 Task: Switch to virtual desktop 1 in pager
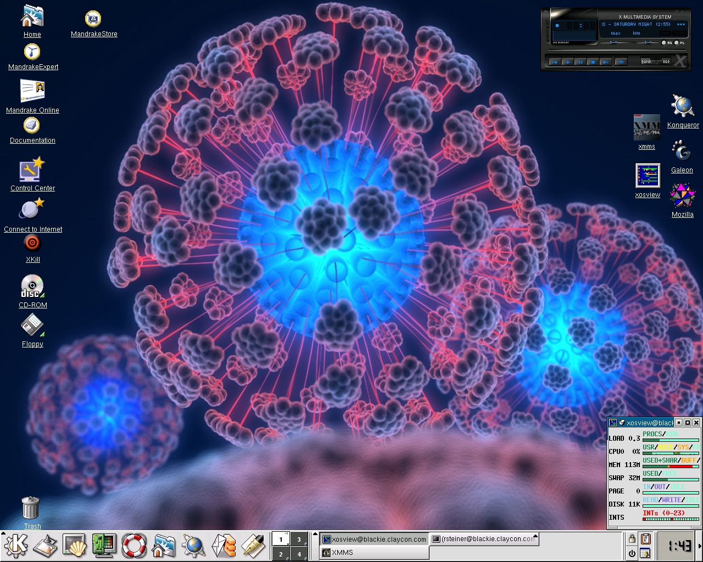[281, 539]
